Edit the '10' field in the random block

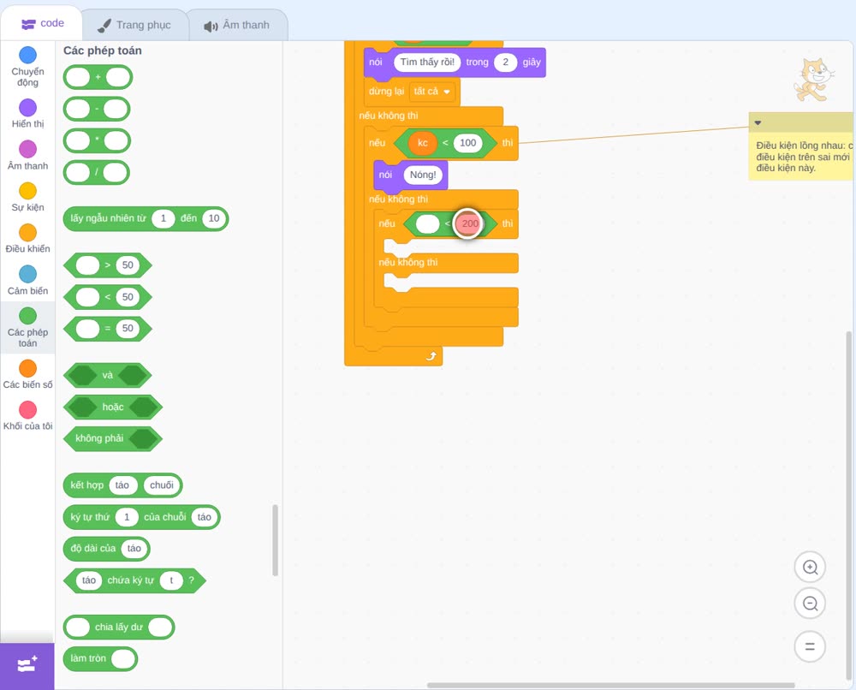[214, 218]
